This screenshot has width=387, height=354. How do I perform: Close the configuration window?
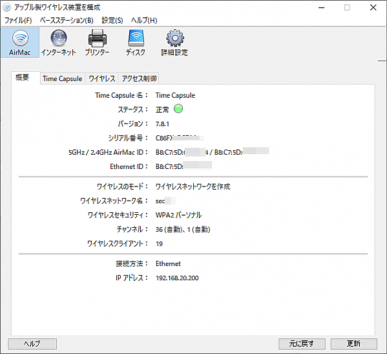[x=373, y=8]
